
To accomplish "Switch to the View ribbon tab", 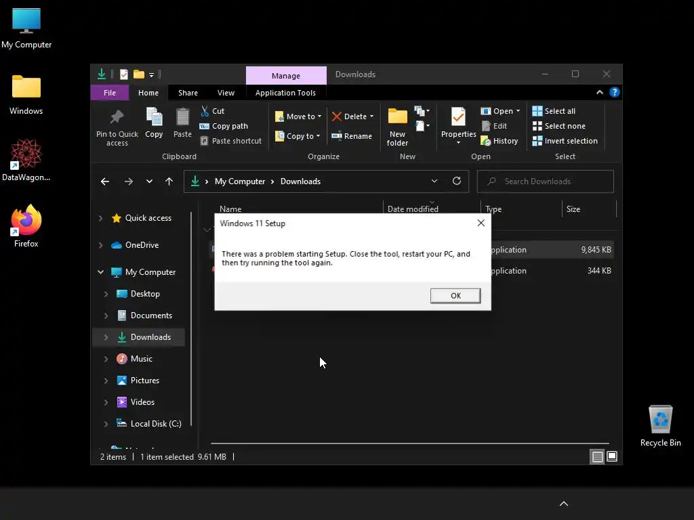I will 226,93.
